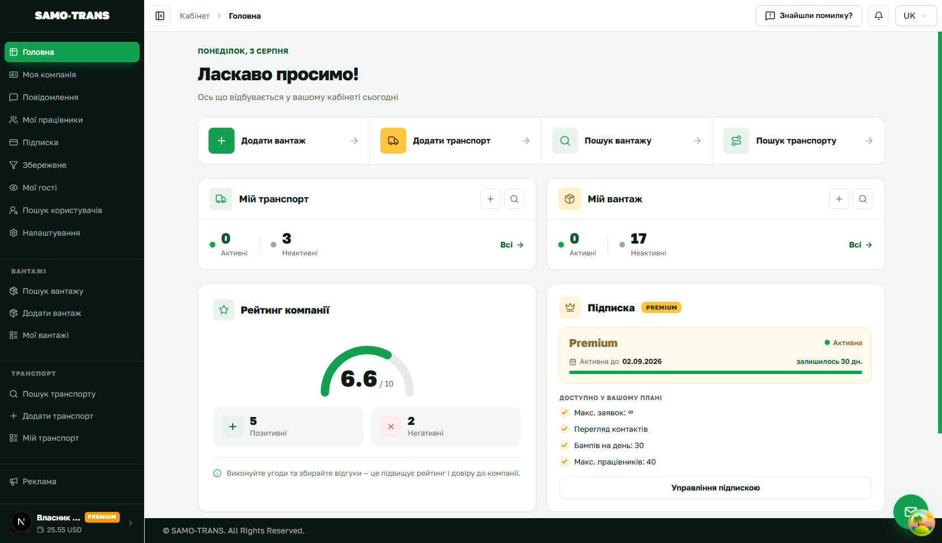Screen dimensions: 942x543
Task: Expand the Власник account chevron
Action: (x=131, y=523)
